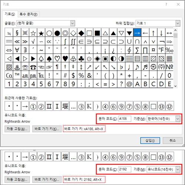Pick recently used circled 13 symbol
The height and width of the screenshot is (185, 185).
click(161, 106)
